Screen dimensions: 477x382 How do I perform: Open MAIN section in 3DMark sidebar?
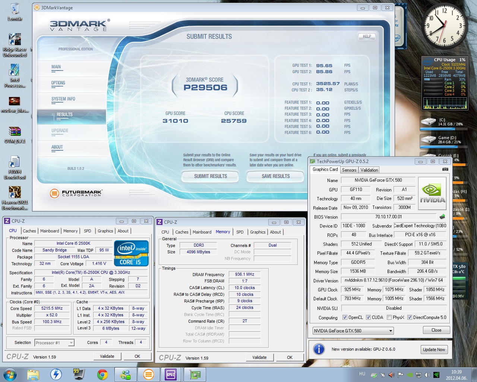click(56, 67)
